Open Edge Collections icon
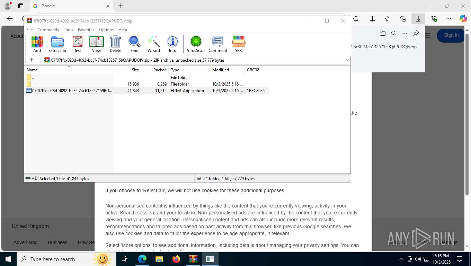Viewport: 471px width, 266px height. point(403,19)
